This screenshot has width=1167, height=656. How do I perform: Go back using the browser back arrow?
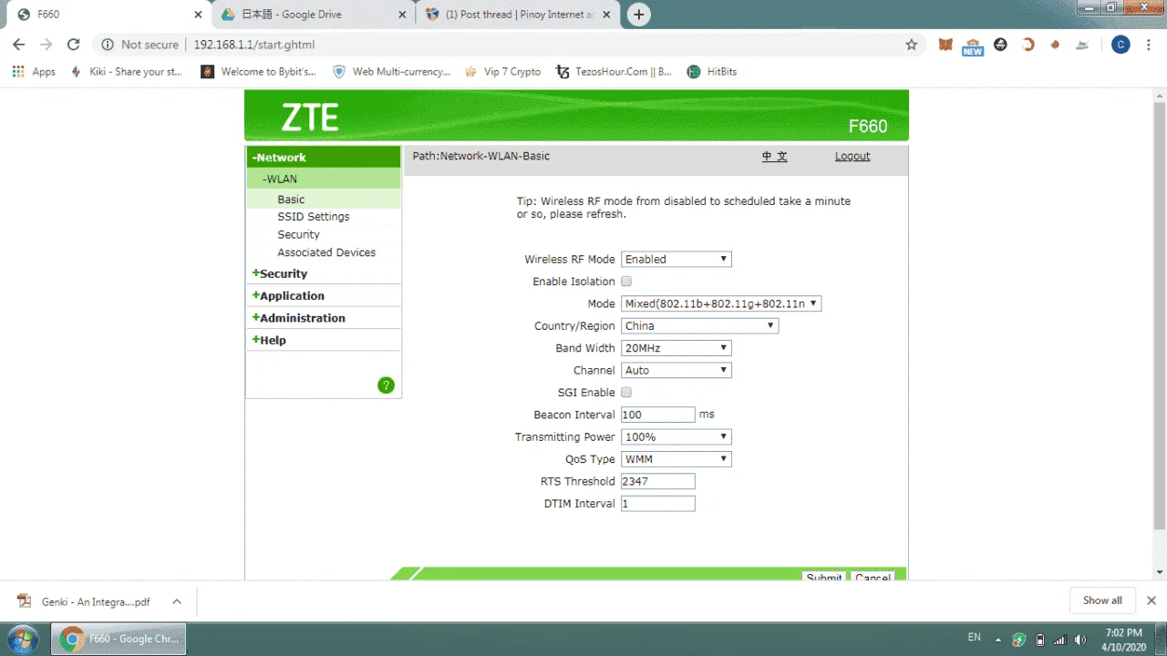point(19,45)
